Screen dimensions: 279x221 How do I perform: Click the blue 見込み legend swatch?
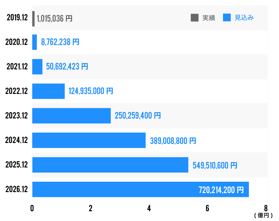(x=227, y=18)
